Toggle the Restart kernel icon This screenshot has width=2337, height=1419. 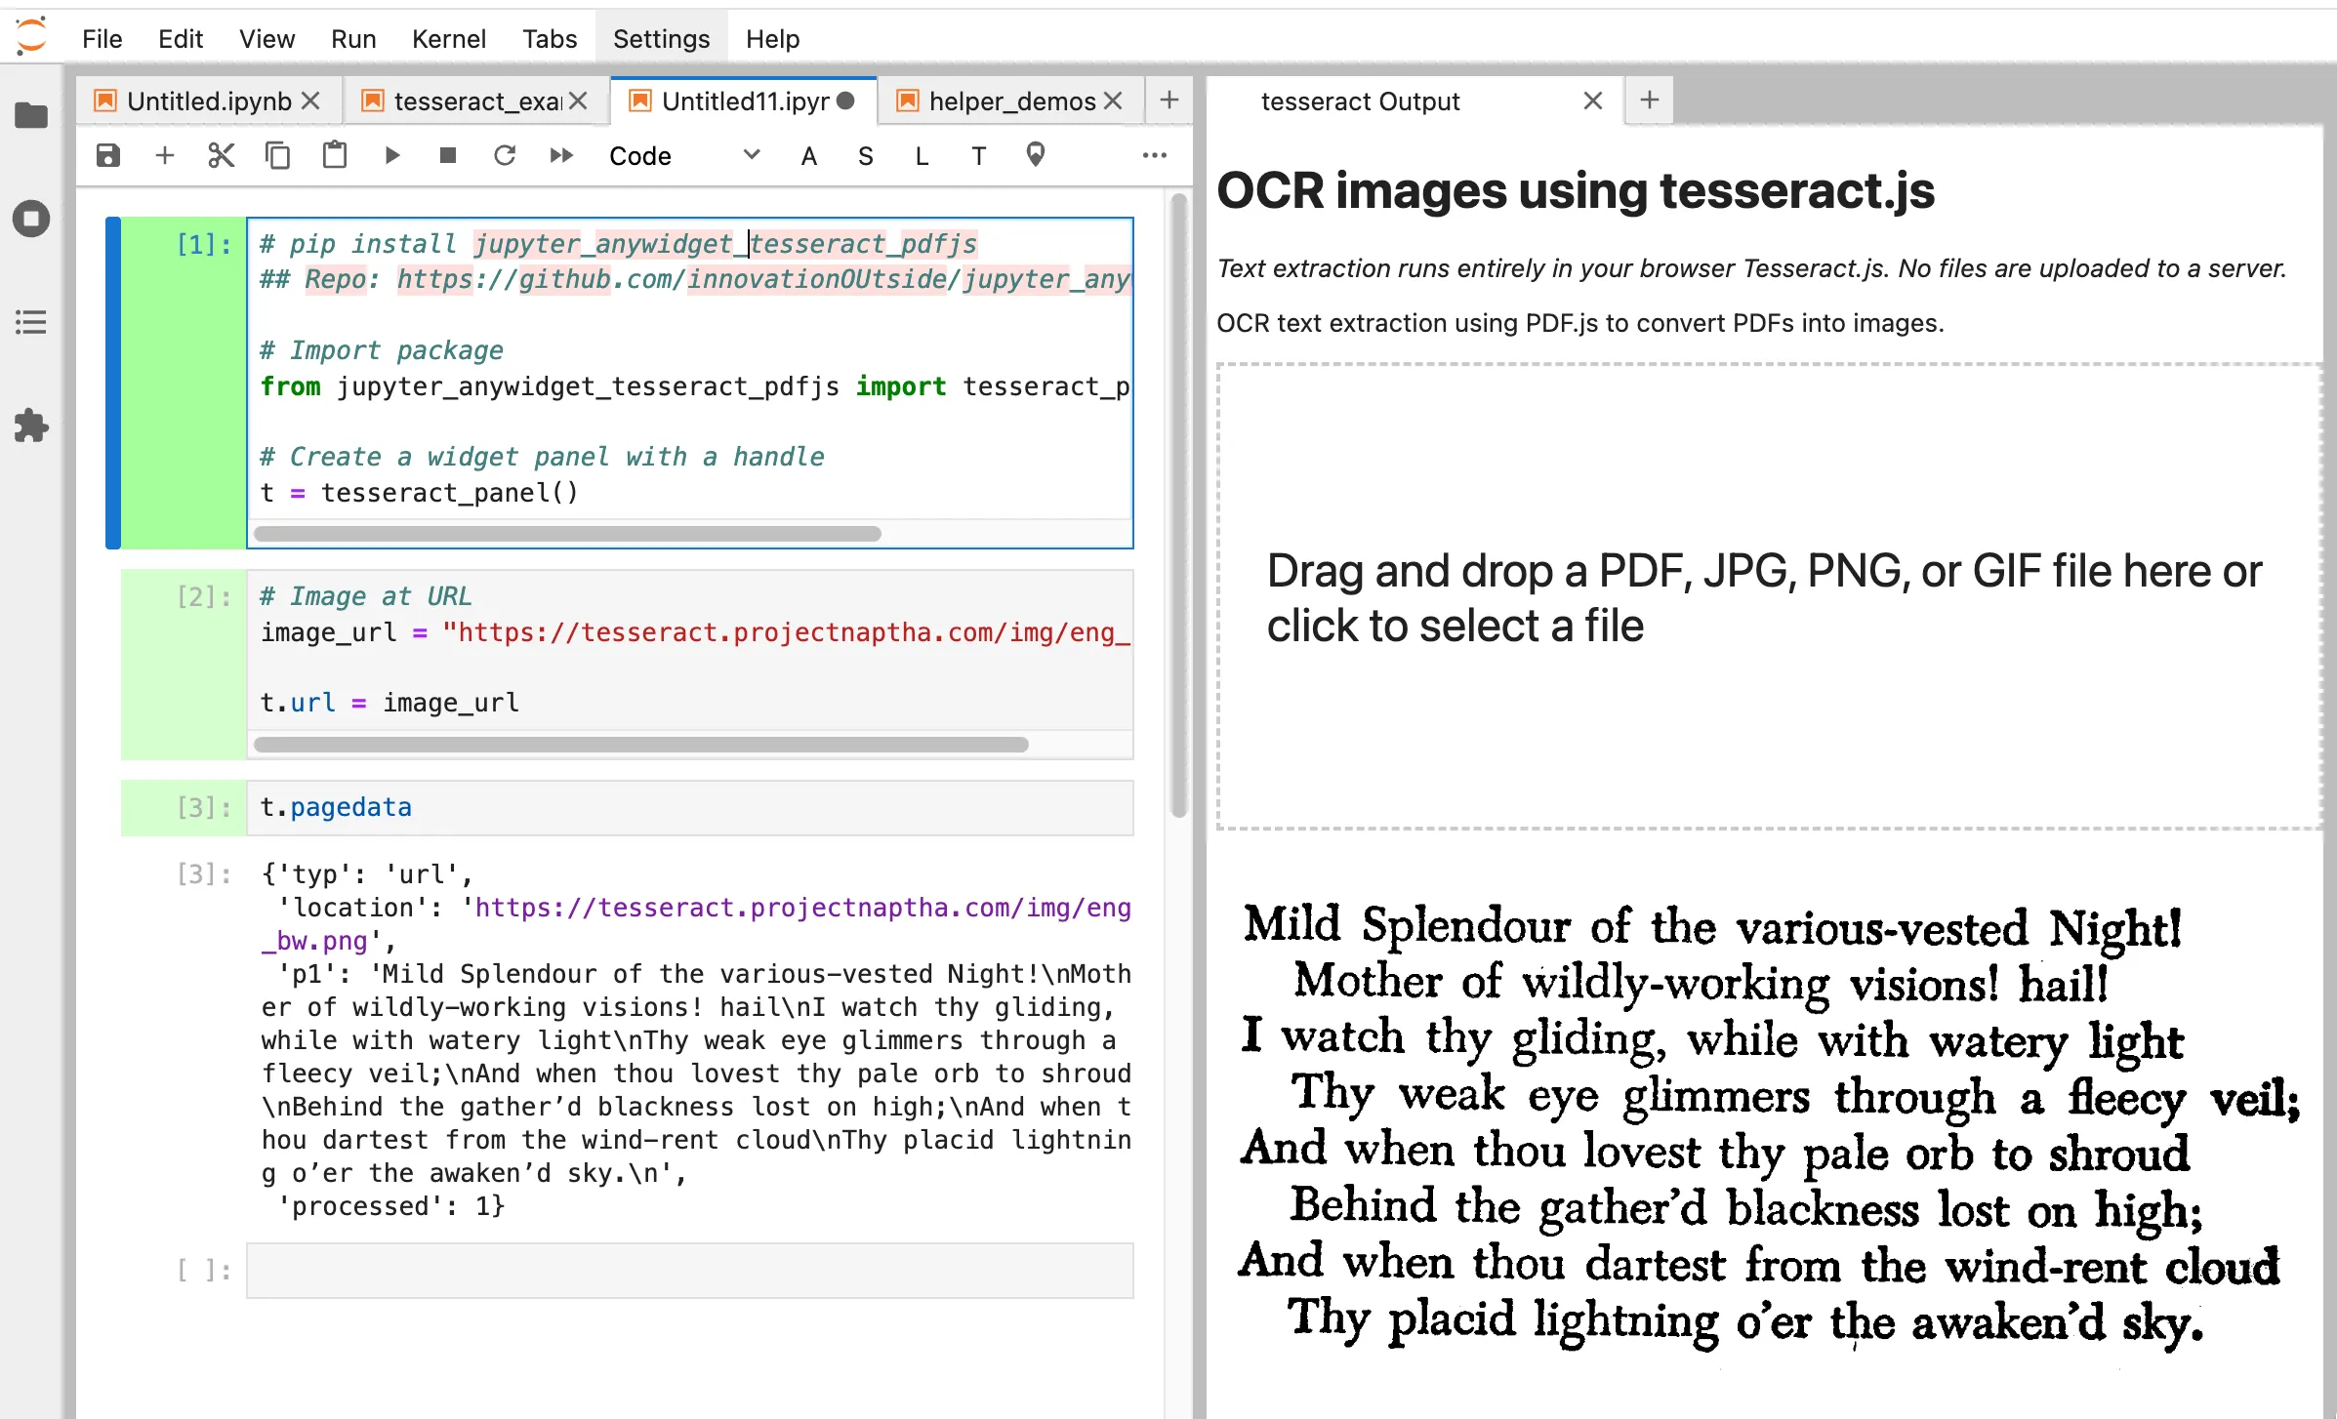(x=504, y=155)
